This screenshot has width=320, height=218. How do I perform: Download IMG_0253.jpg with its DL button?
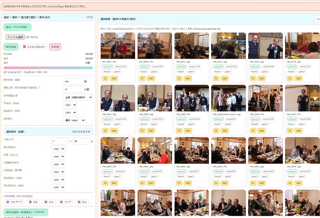click(x=179, y=78)
